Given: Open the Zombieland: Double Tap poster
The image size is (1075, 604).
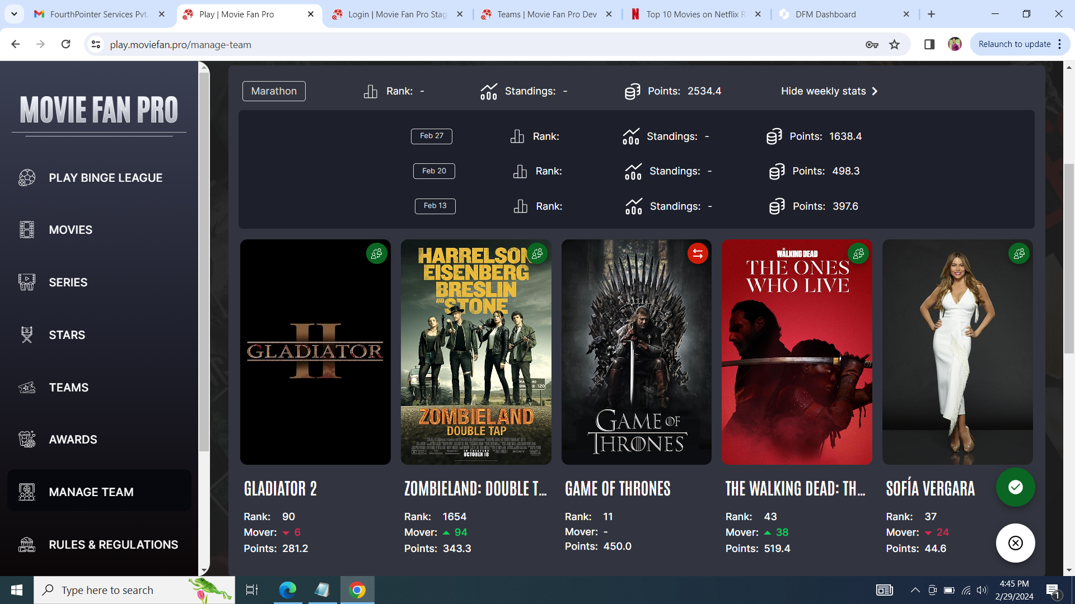Looking at the screenshot, I should (x=476, y=352).
